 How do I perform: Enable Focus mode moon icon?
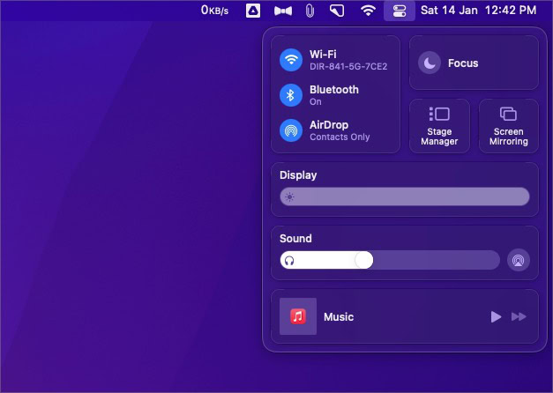coord(430,63)
